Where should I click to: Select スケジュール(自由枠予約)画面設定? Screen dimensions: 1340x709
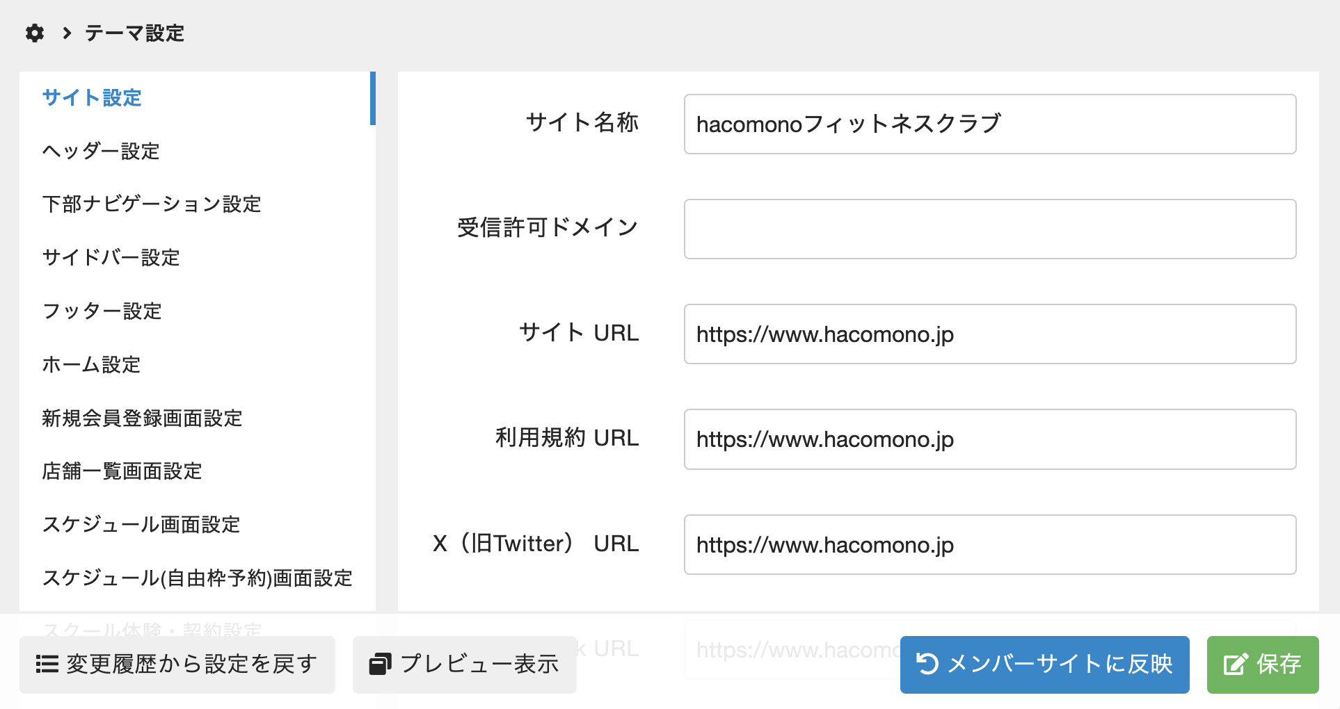(x=198, y=578)
